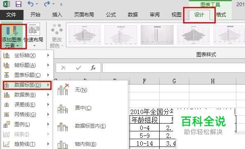The height and width of the screenshot is (149, 245).
Task: Select column H header
Action: pos(213,81)
